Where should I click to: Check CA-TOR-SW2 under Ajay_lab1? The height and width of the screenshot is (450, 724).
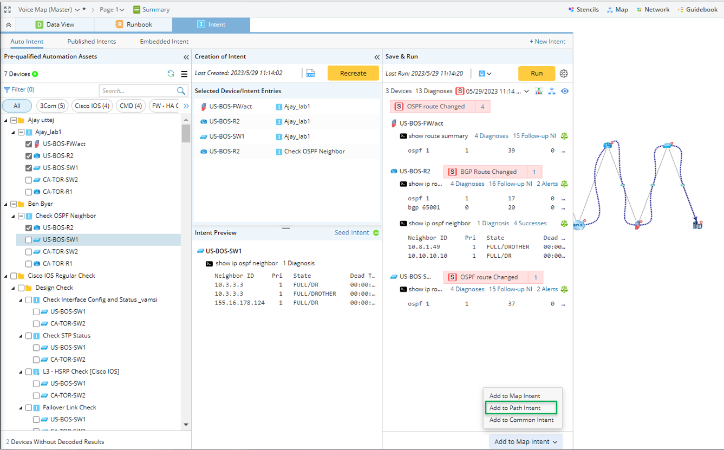(x=29, y=180)
